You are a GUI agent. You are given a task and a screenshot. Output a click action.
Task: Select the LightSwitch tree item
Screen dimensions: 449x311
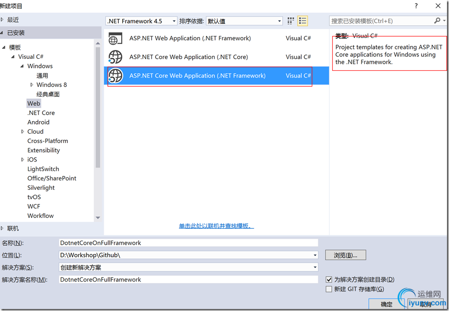(43, 169)
